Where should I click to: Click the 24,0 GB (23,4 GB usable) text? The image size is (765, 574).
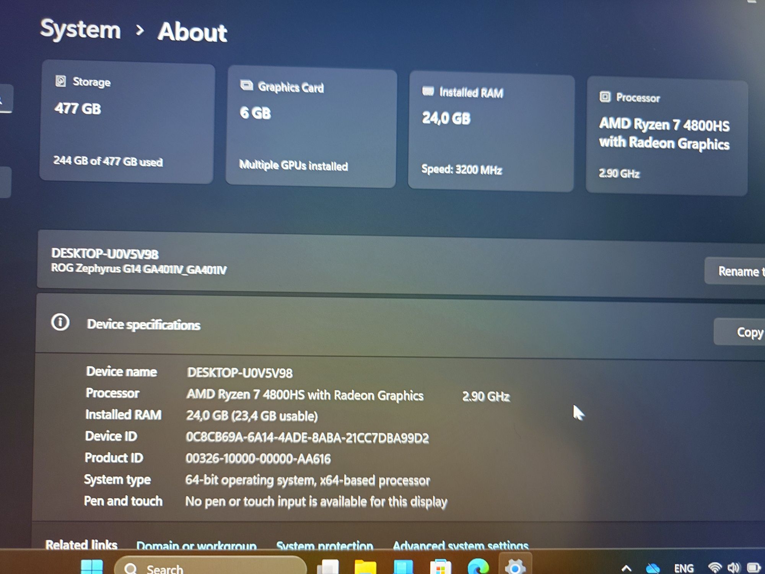click(x=252, y=416)
